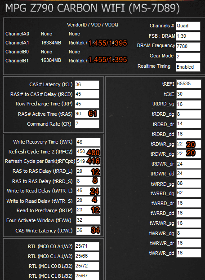Select the ChannelA0 label
The width and height of the screenshot is (205, 280).
(18, 34)
